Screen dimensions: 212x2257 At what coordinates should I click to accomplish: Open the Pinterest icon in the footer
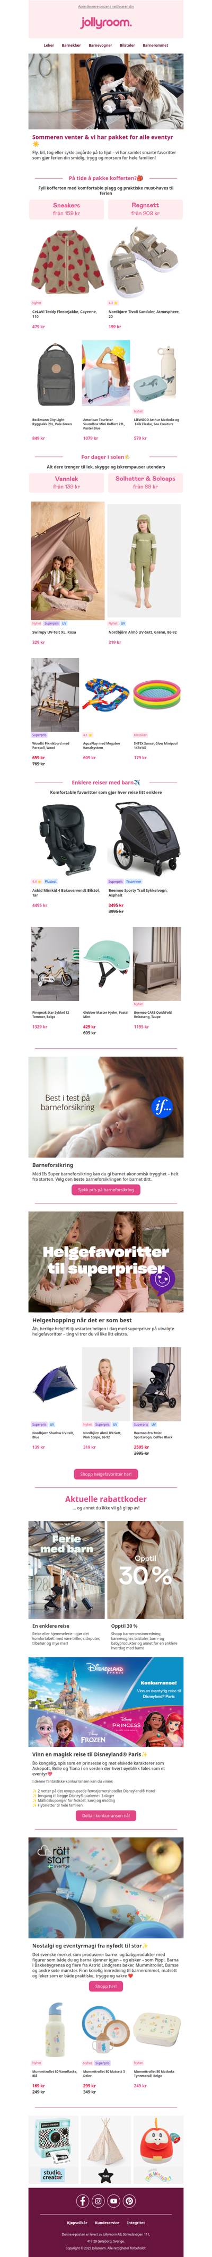coord(129,2201)
